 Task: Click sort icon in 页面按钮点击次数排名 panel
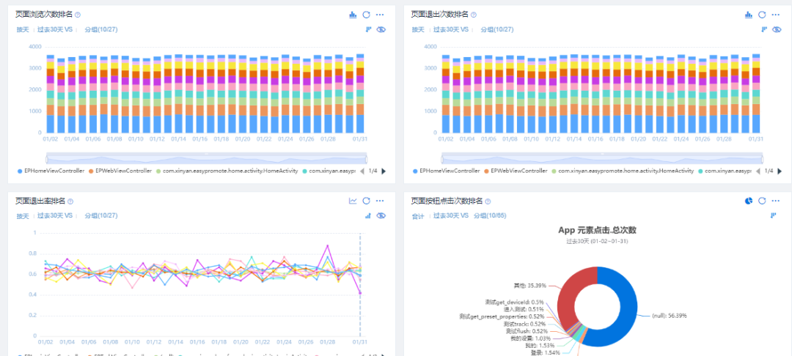[773, 215]
